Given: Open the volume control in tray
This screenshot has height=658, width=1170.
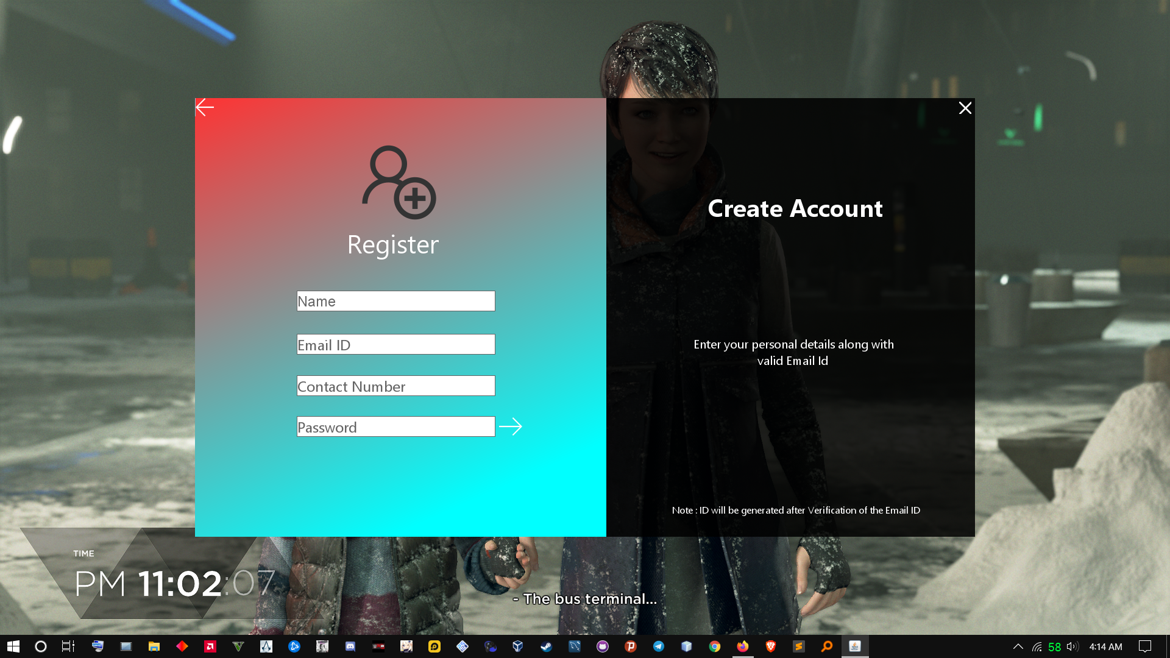Looking at the screenshot, I should tap(1072, 646).
